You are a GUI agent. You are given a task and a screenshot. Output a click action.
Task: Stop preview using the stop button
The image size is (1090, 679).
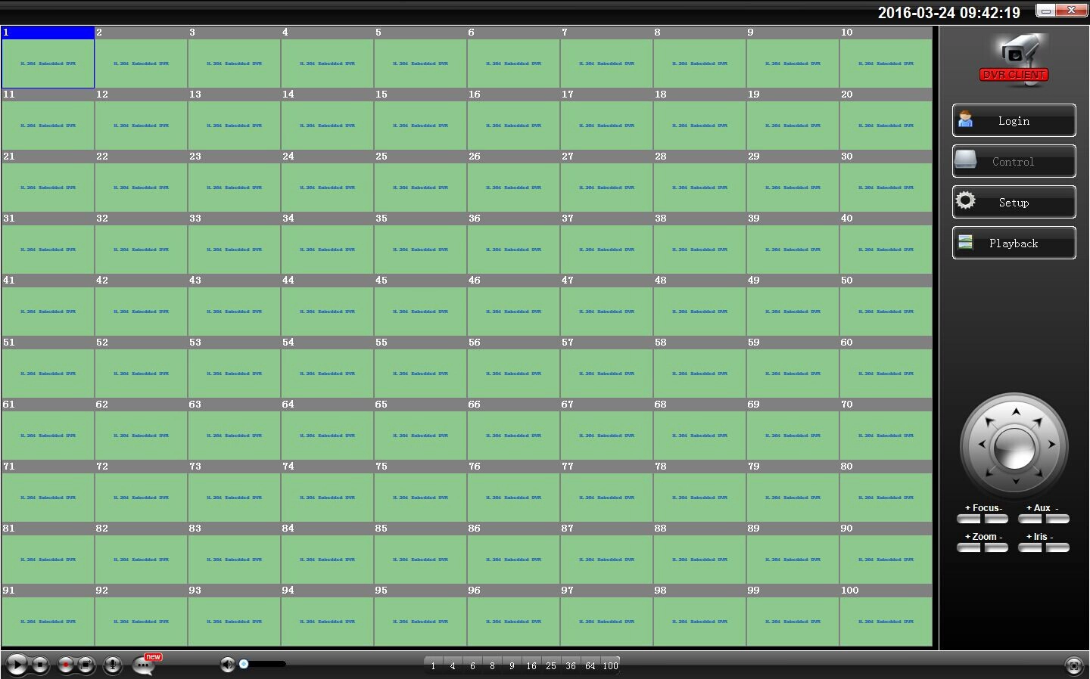tap(41, 665)
